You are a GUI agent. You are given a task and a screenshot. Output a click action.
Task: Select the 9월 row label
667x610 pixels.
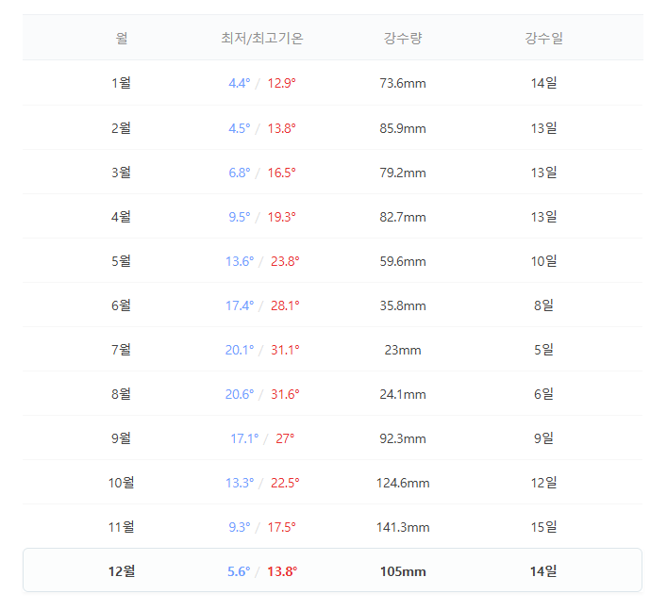122,438
